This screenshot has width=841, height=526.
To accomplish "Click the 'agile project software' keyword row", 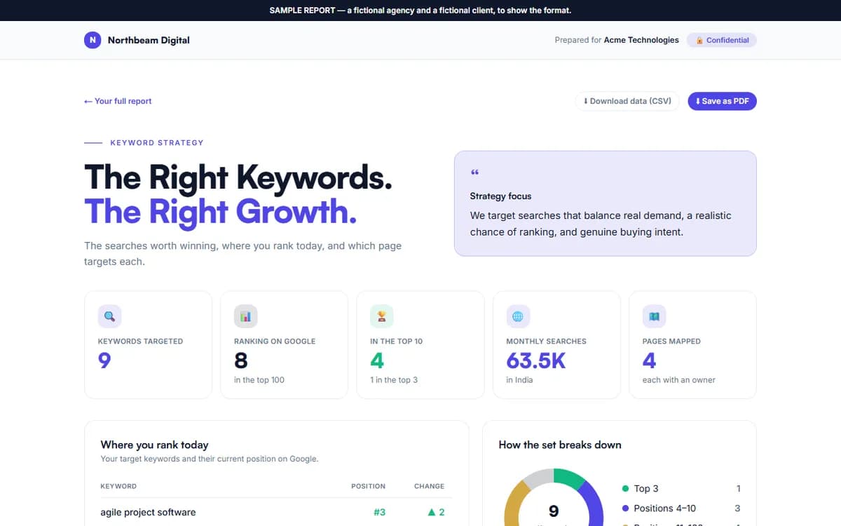I will coord(276,512).
